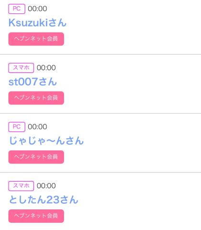Select divider line below じゃじゃ〜んさん entry

tap(100, 172)
